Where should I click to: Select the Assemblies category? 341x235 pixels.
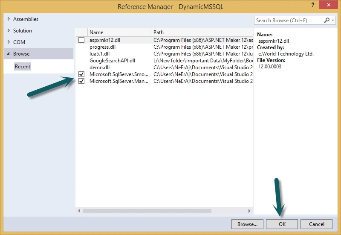coord(26,19)
